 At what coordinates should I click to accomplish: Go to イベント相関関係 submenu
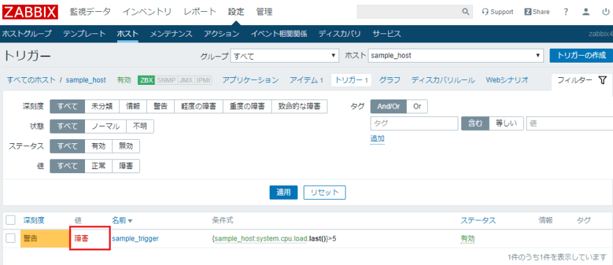tap(279, 34)
